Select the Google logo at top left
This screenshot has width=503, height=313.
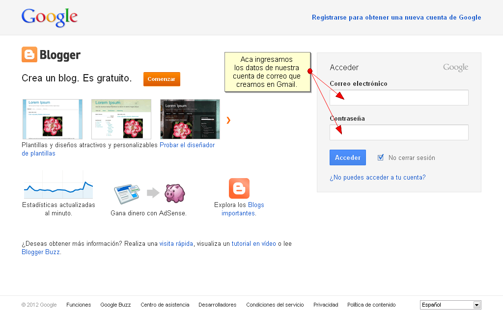pos(49,17)
